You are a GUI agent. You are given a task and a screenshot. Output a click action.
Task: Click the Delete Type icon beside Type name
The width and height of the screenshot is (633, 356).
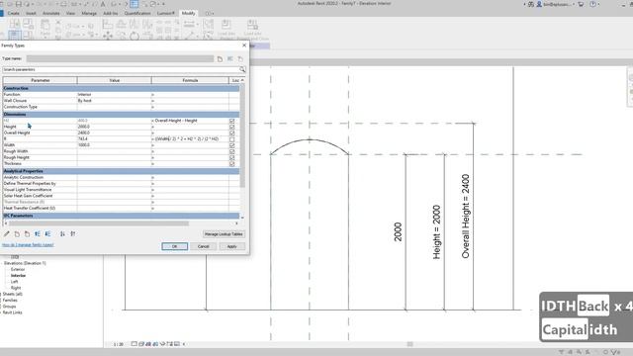(240, 59)
